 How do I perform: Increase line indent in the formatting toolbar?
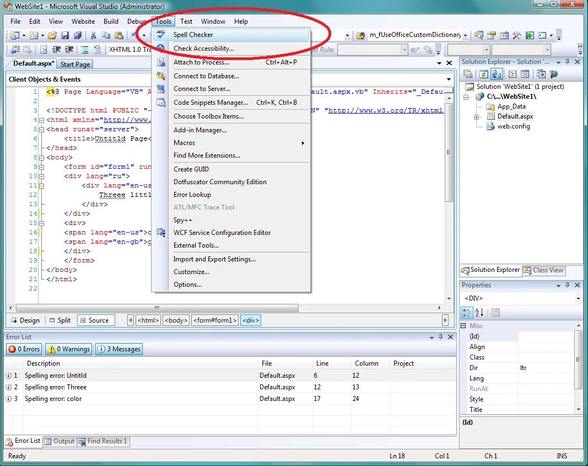click(x=69, y=50)
